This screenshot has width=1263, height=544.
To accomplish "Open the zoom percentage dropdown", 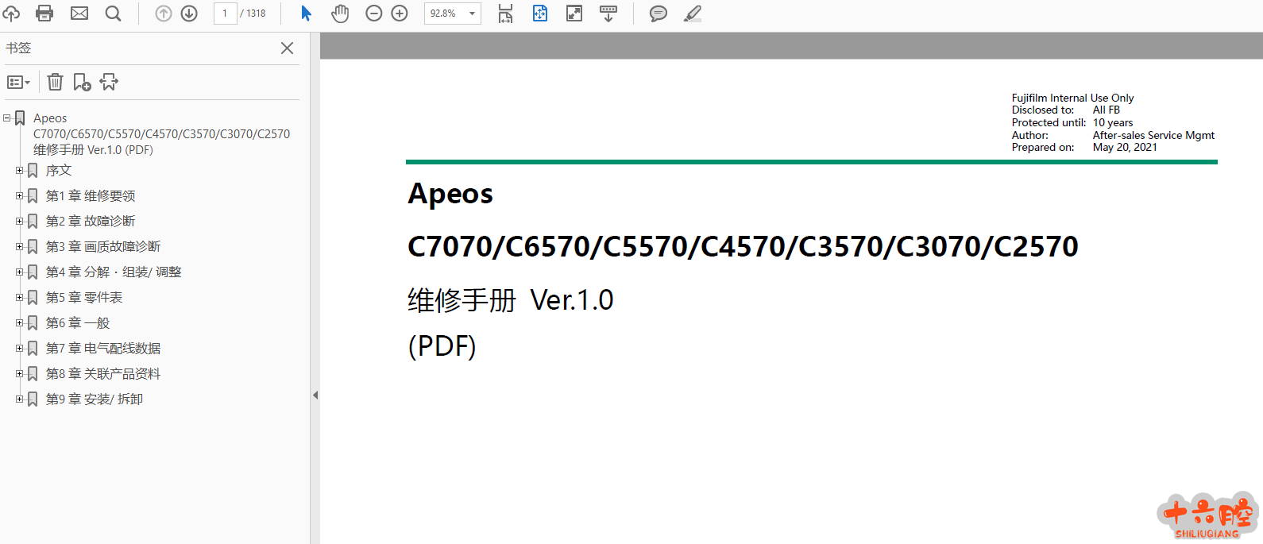I will 472,14.
